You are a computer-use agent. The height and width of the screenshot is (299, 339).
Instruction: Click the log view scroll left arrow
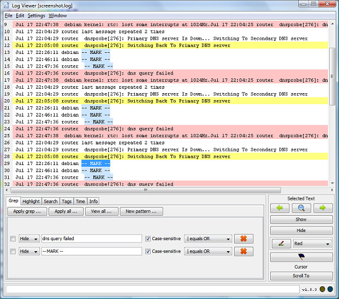[7, 190]
